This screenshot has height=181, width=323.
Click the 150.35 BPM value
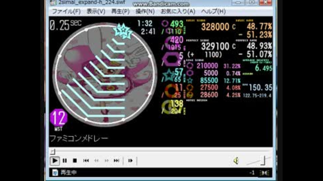260,87
